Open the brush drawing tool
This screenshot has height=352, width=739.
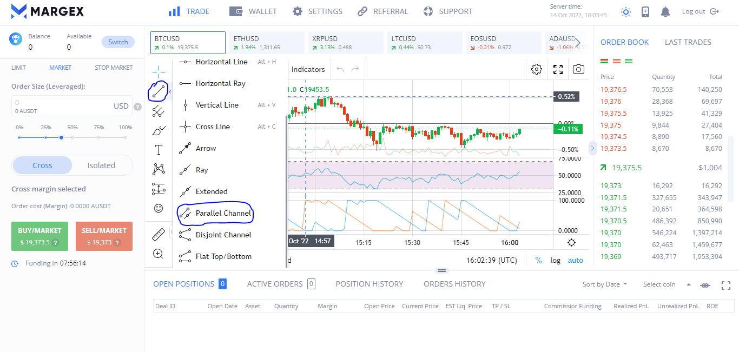(x=159, y=130)
